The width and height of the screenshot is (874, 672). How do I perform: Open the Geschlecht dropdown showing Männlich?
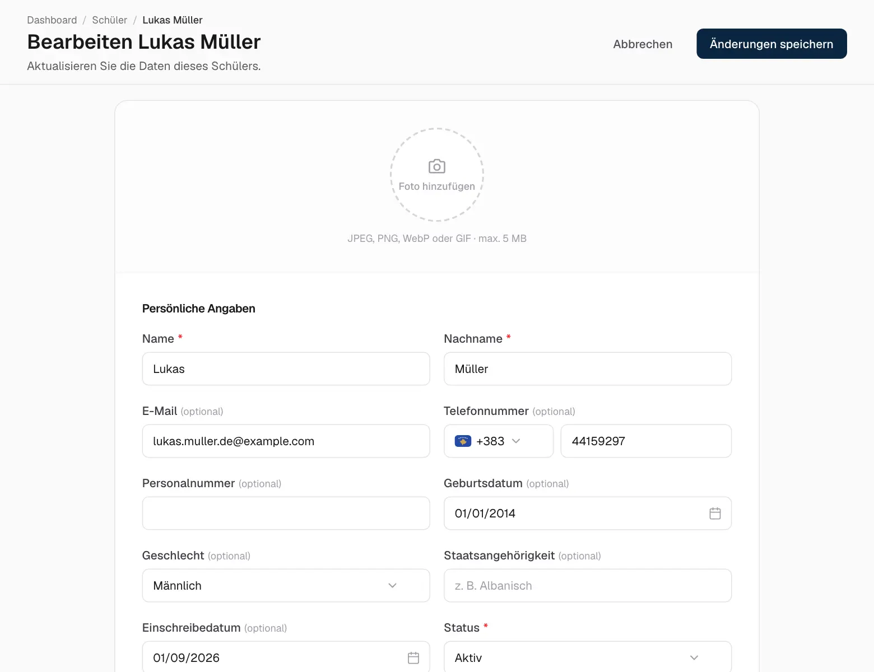pos(286,586)
